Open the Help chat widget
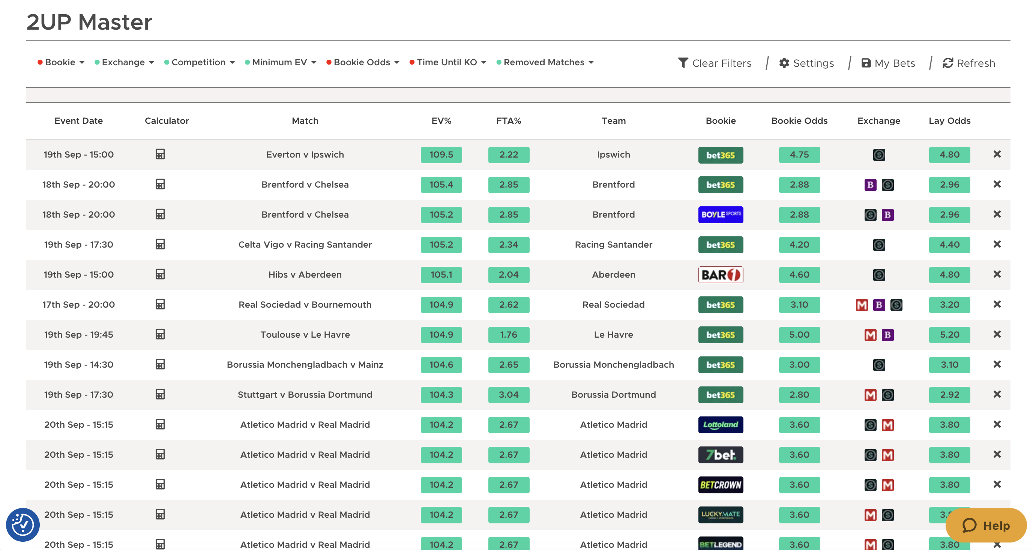This screenshot has width=1033, height=550. 986,525
